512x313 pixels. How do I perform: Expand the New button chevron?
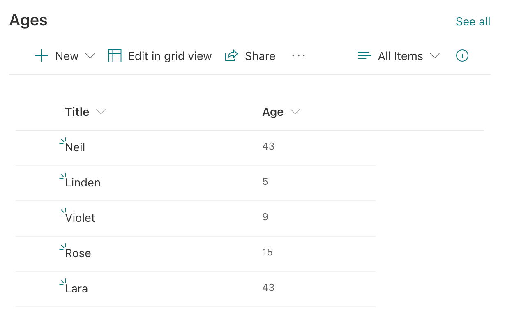click(91, 56)
